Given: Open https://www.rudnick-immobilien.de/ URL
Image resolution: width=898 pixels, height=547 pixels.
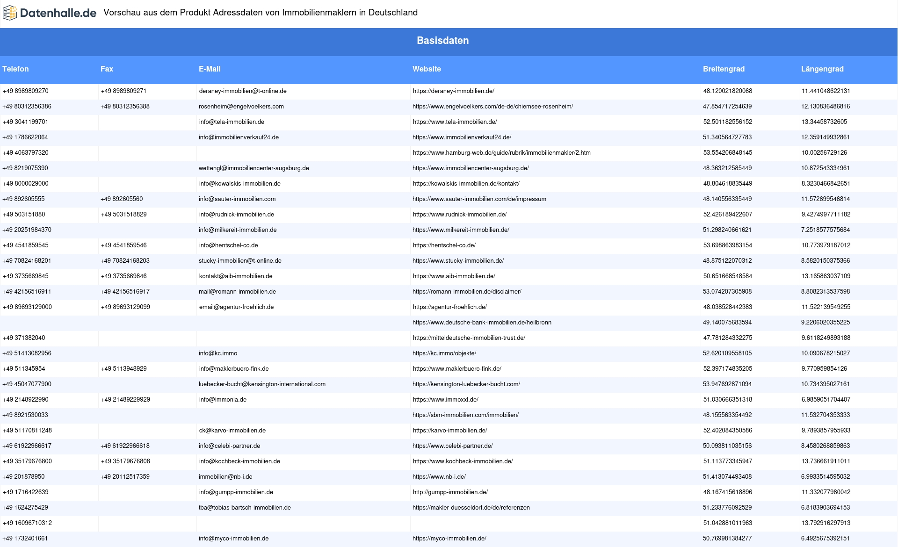Looking at the screenshot, I should click(460, 215).
